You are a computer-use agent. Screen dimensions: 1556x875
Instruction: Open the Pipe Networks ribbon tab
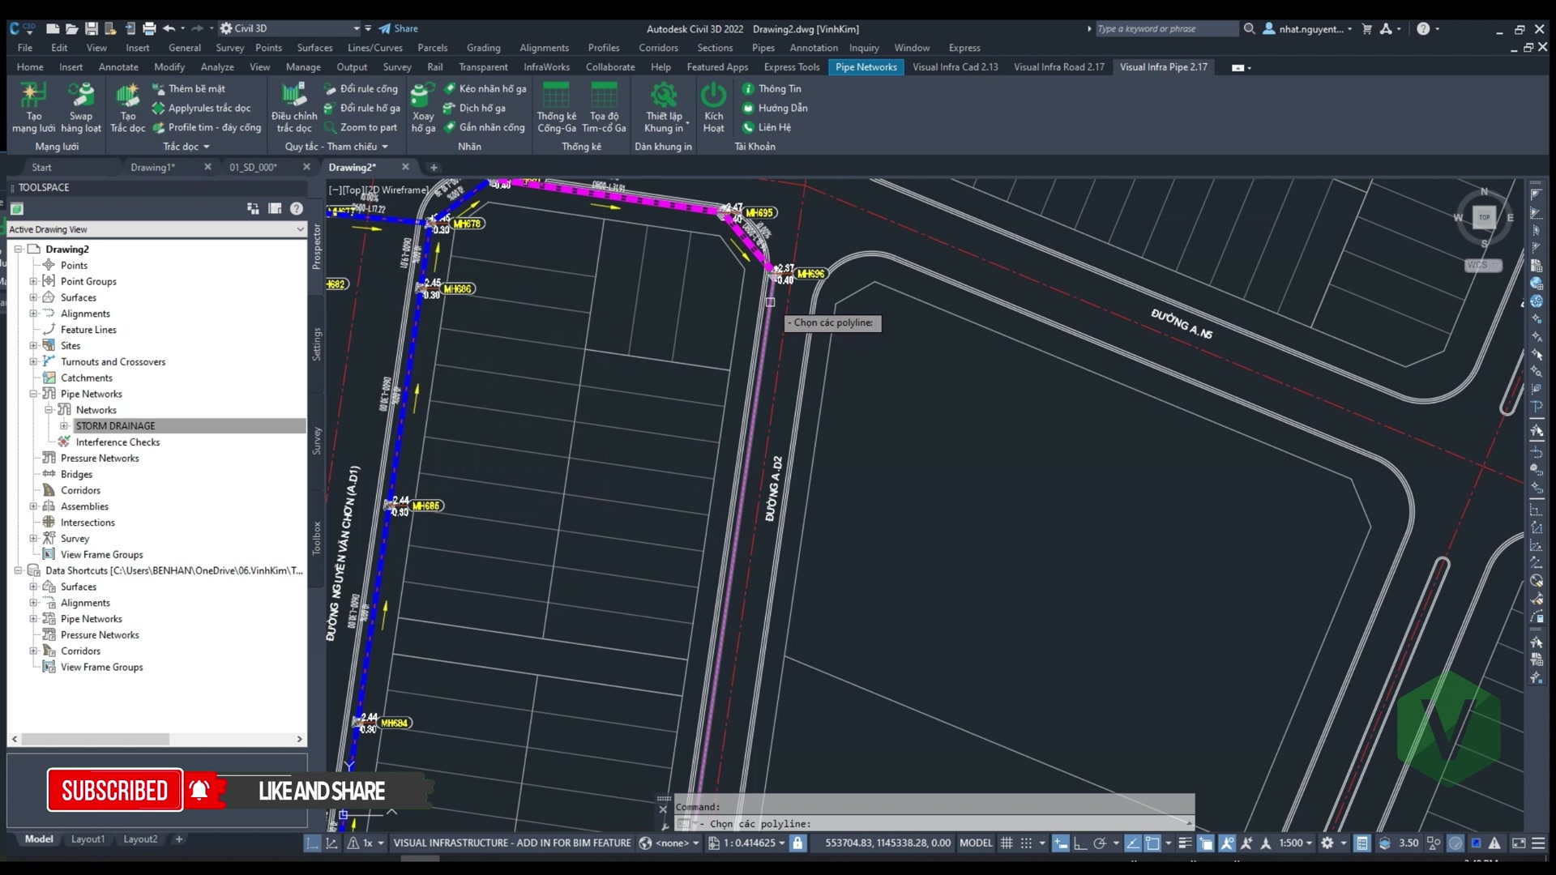click(866, 67)
